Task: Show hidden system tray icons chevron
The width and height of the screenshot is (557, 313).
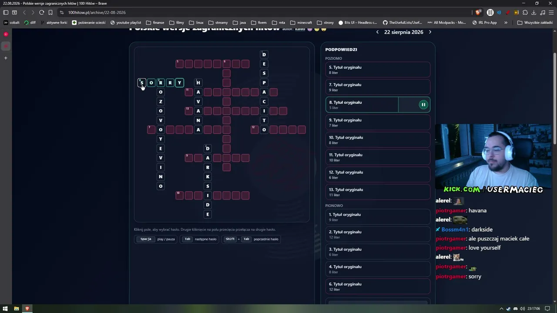Action: (501, 309)
